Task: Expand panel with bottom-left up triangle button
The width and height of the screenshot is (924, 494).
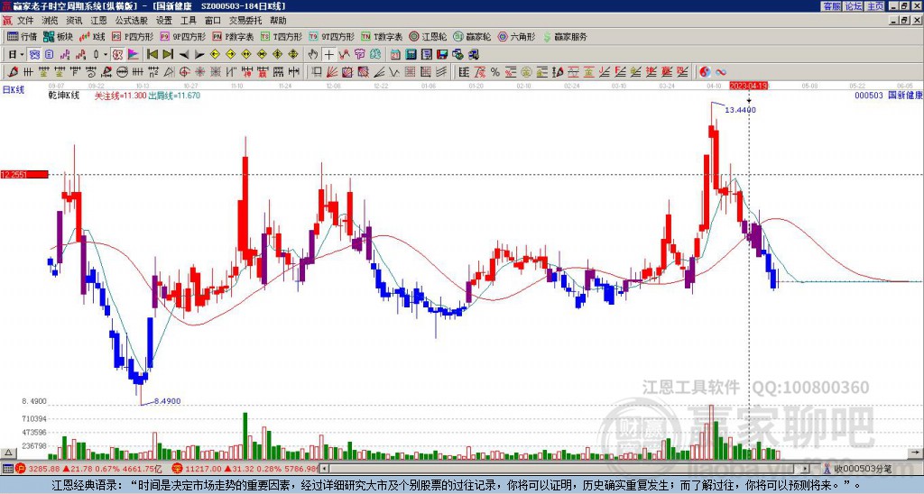Action: coord(7,453)
